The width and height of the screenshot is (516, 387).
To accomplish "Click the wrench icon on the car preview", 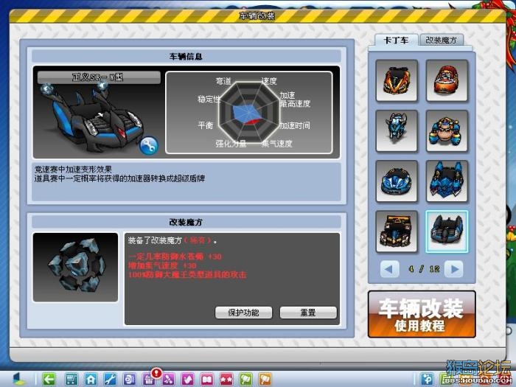I will point(149,145).
